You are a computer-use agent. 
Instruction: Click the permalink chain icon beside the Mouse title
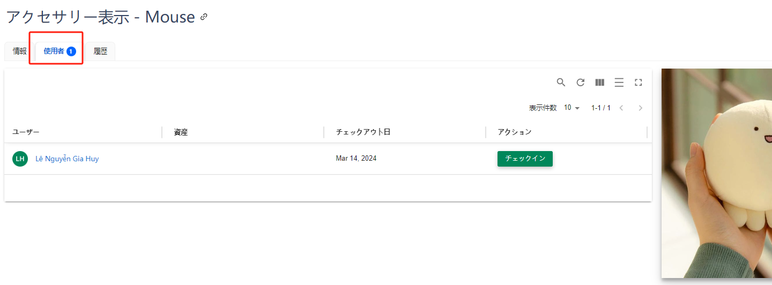(x=204, y=17)
